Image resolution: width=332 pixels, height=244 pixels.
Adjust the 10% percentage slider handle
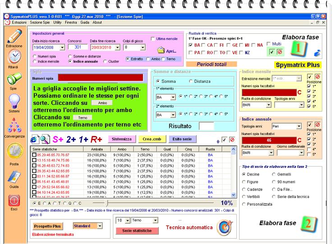(x=107, y=203)
